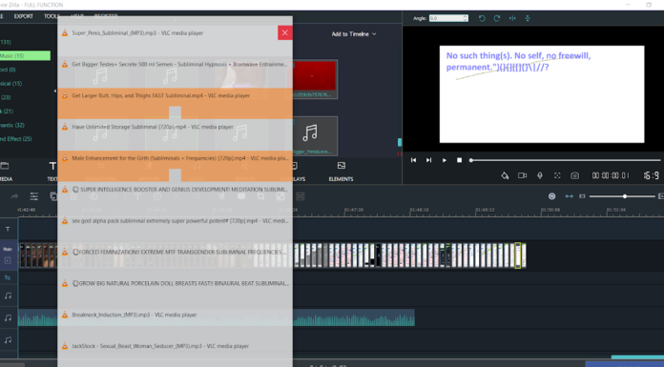This screenshot has height=367, width=664.
Task: Open the color fill tool below preview
Action: 505,175
